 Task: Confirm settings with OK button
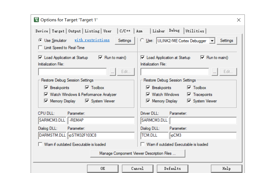(x=103, y=169)
